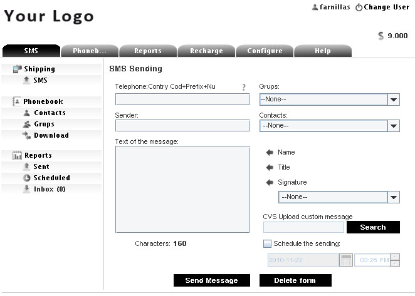Insert Name using its arrow icon
Viewport: 415px width, 296px height.
pyautogui.click(x=270, y=153)
